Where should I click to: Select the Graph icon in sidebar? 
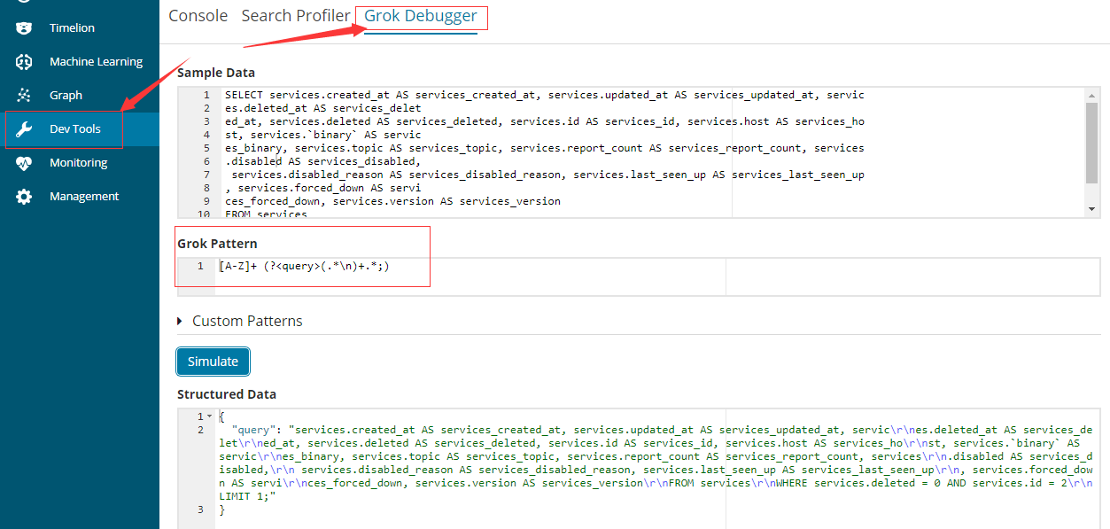point(24,96)
